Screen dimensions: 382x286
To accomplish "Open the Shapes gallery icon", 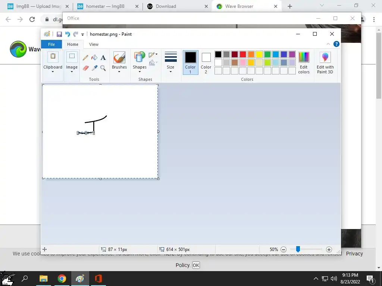I will pos(140,57).
